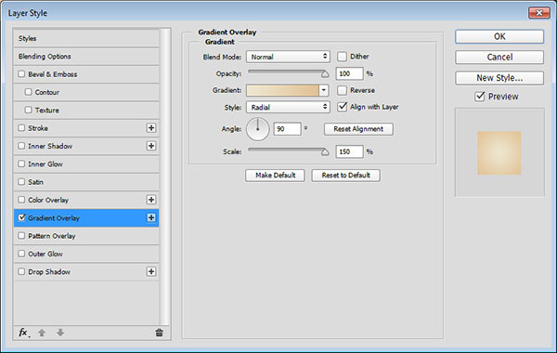Add another Color Overlay with plus icon

pyautogui.click(x=151, y=200)
